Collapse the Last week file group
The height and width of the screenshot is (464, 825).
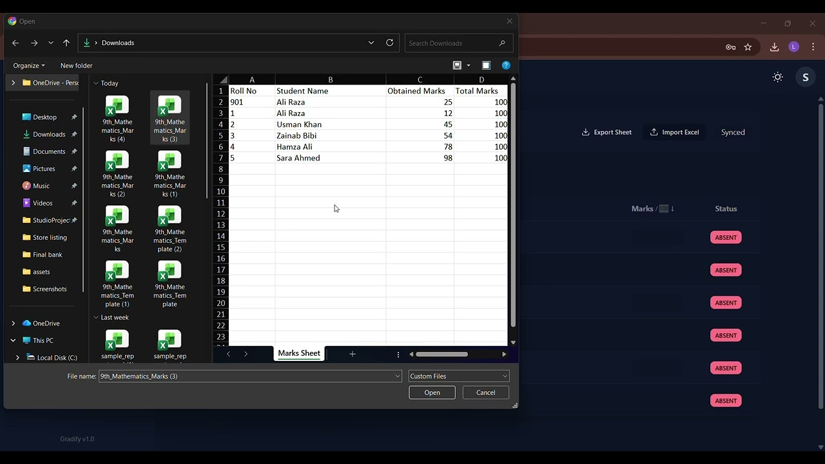coord(96,317)
